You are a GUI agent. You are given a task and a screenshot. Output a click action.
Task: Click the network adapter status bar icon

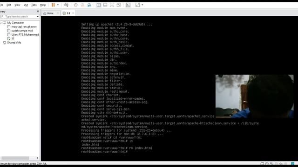(271, 163)
